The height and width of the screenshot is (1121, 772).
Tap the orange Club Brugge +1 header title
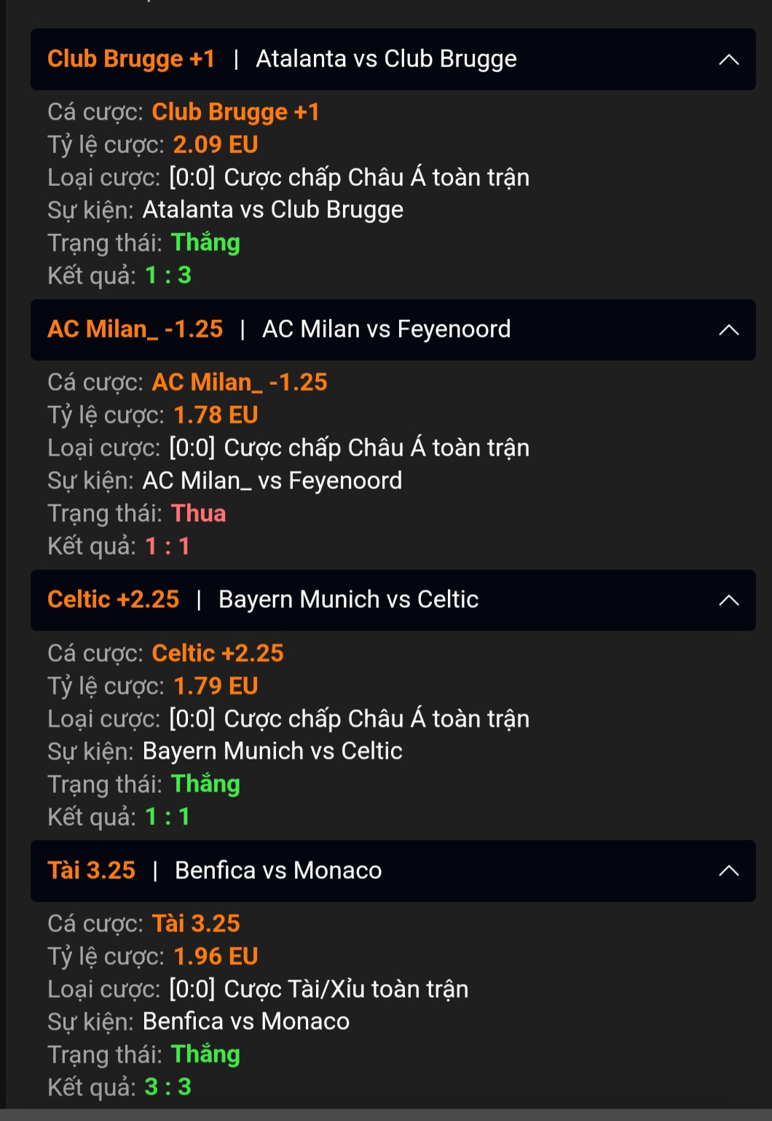(131, 59)
